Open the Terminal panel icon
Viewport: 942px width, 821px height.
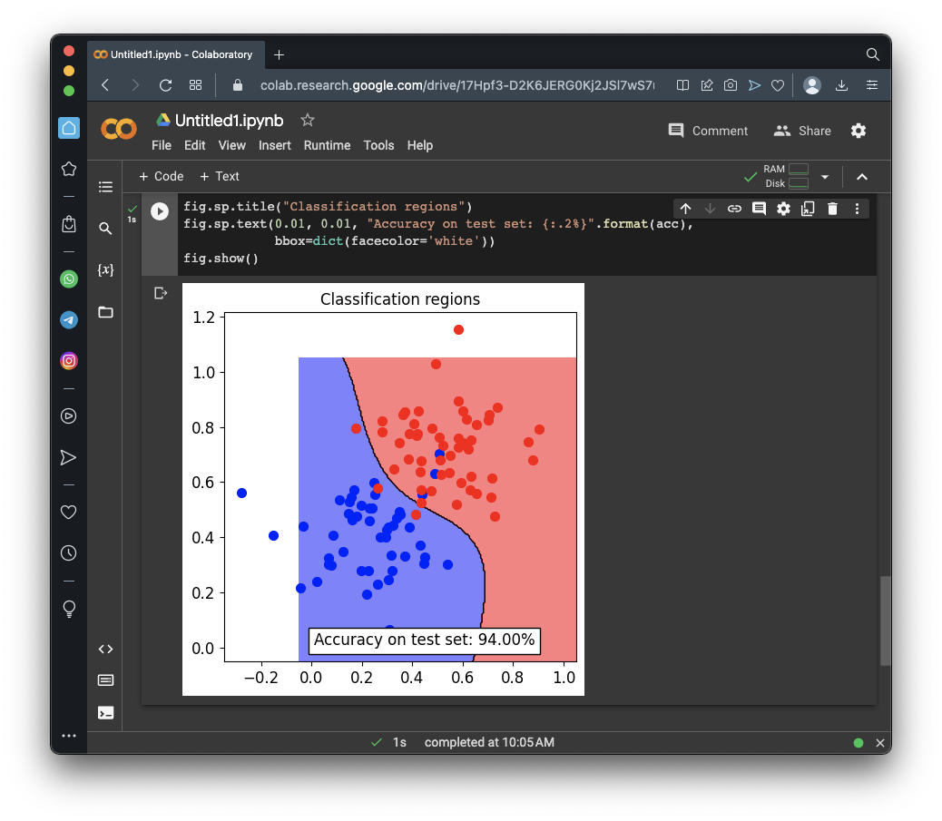106,712
